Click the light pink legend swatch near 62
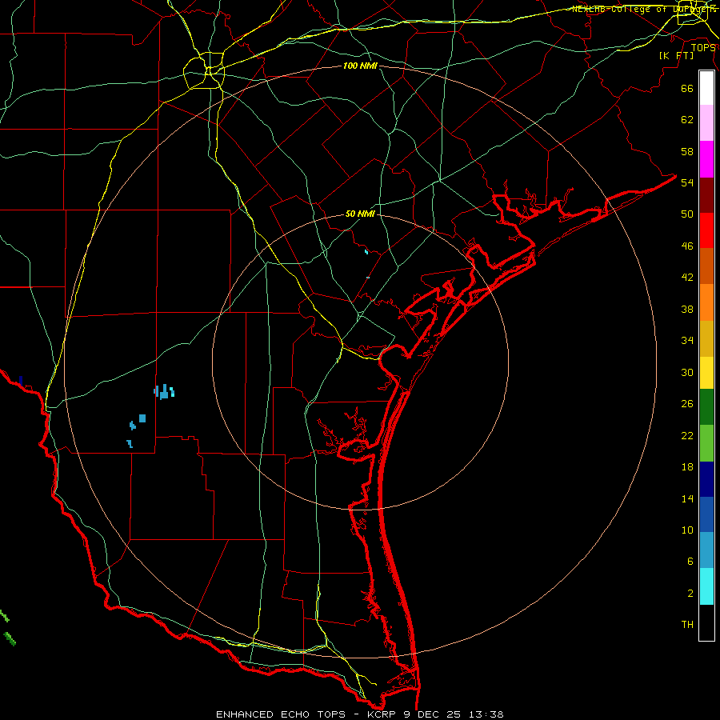This screenshot has width=720, height=720. (706, 122)
